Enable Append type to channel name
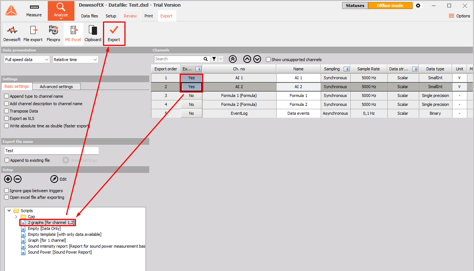 click(x=7, y=96)
